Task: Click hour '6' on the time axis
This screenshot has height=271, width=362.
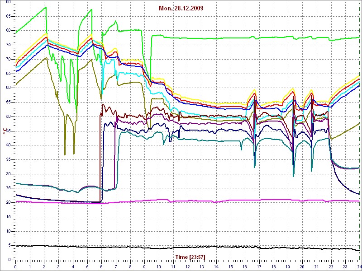Action: 101,267
